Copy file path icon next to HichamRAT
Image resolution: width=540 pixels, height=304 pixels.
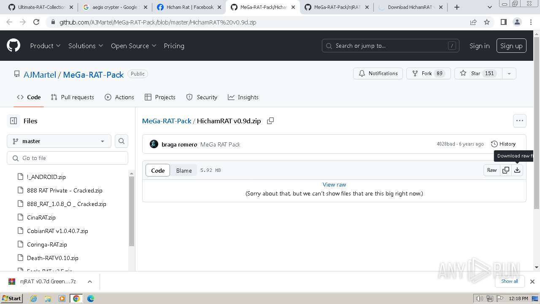[270, 121]
